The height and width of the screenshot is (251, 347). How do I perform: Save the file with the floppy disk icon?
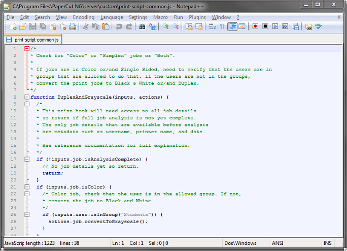[33, 26]
